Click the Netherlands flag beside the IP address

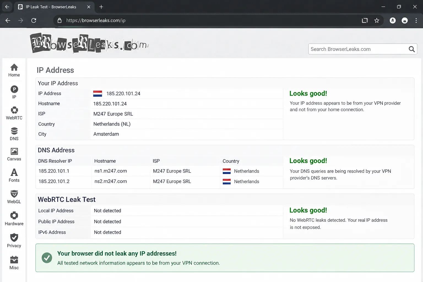pyautogui.click(x=97, y=94)
